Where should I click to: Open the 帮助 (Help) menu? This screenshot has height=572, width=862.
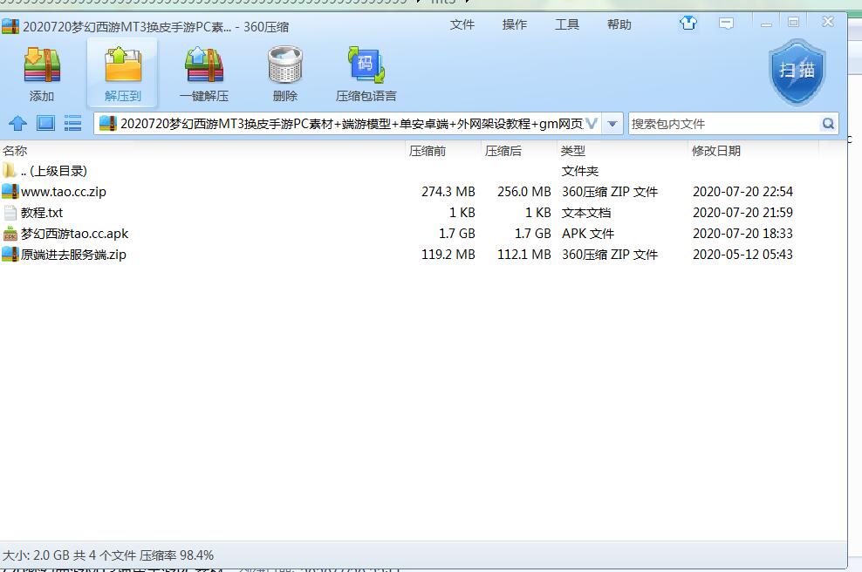tap(619, 24)
